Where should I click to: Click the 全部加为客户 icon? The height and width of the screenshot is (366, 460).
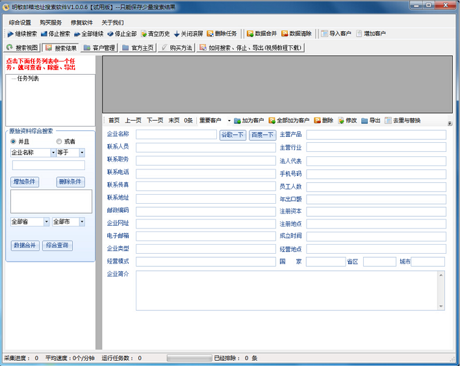pos(272,121)
